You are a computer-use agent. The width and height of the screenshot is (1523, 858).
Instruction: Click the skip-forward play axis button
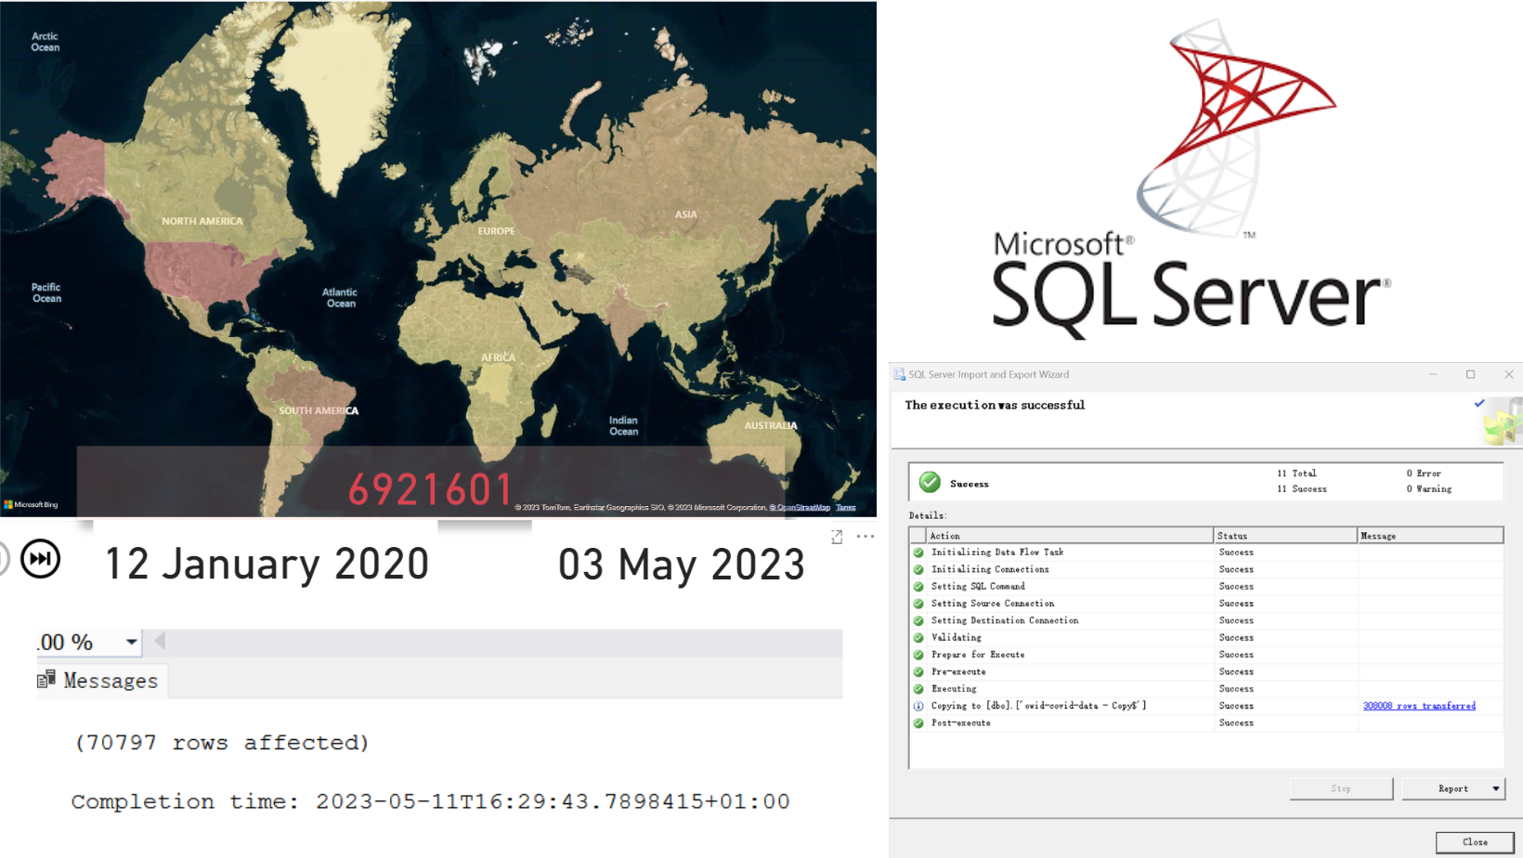pyautogui.click(x=40, y=559)
